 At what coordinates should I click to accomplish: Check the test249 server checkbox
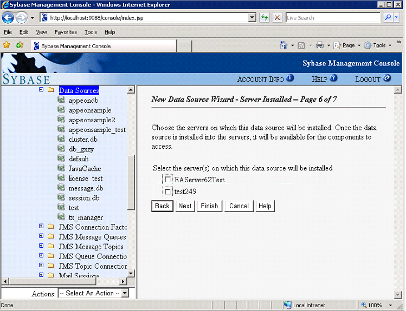[x=167, y=191]
